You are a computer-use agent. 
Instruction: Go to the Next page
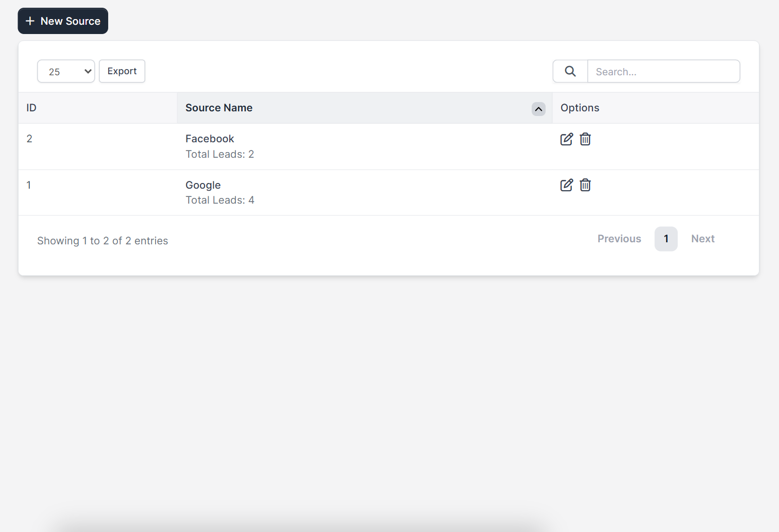click(x=703, y=239)
